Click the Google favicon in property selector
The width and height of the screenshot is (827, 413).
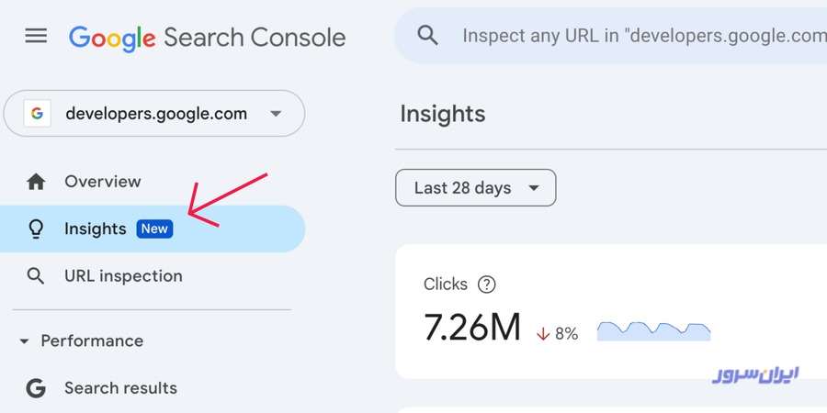[x=37, y=113]
